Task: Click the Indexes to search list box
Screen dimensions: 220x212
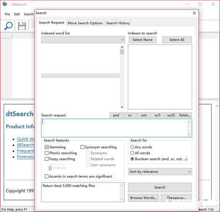Action: coord(160,77)
